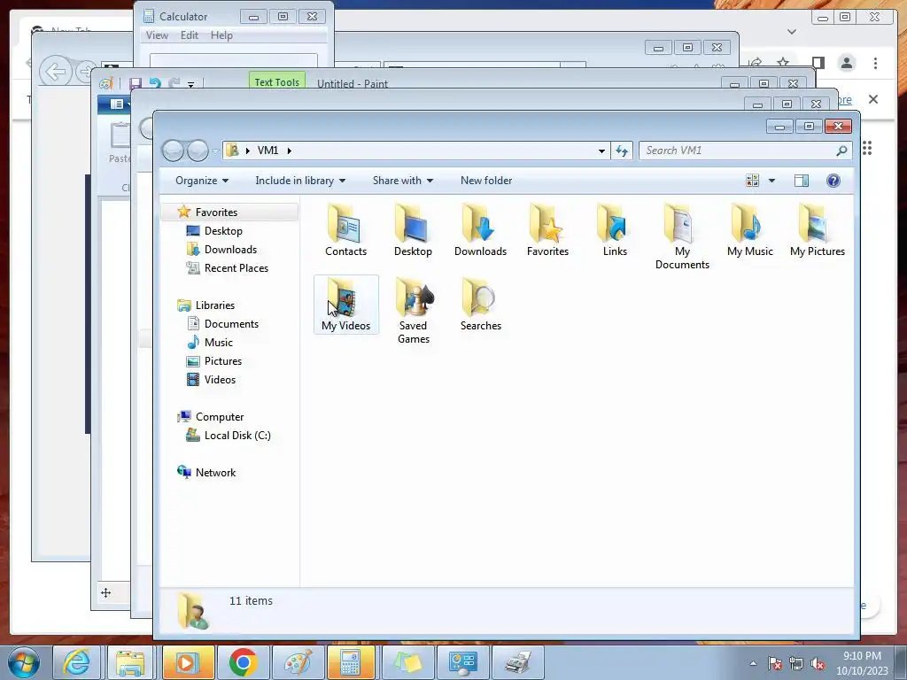Change view using the views icon
The height and width of the screenshot is (680, 907).
click(x=752, y=181)
